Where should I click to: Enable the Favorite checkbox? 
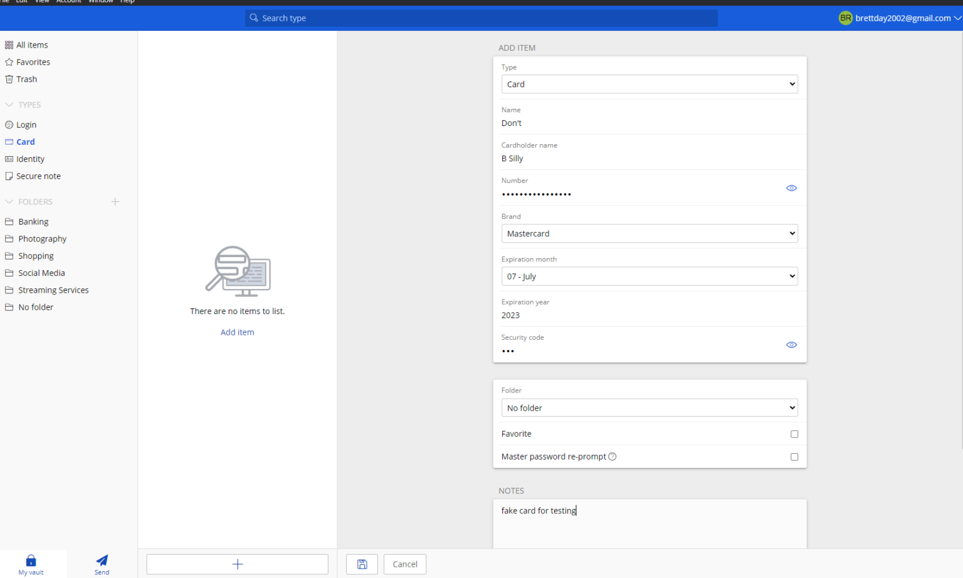tap(794, 434)
